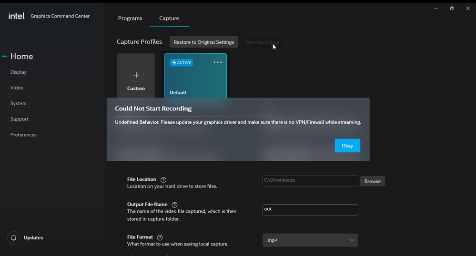
Task: Click Restore to Original Settings
Action: [x=204, y=42]
